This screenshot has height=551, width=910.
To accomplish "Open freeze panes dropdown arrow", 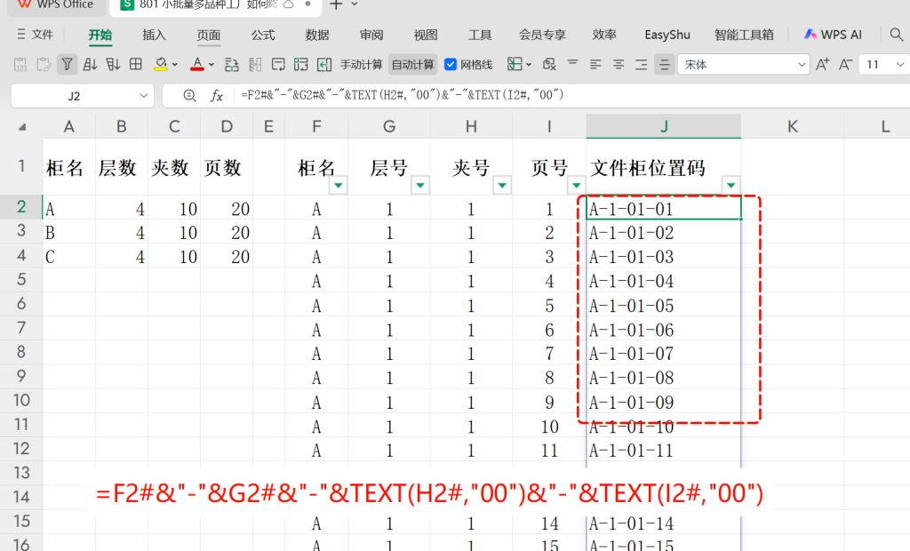I will [x=528, y=65].
